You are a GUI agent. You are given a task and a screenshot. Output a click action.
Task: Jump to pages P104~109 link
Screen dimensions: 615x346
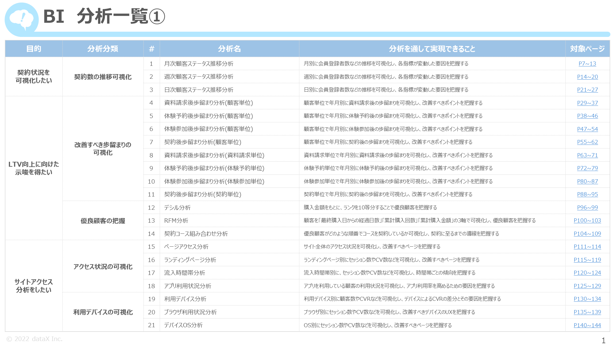coord(587,234)
